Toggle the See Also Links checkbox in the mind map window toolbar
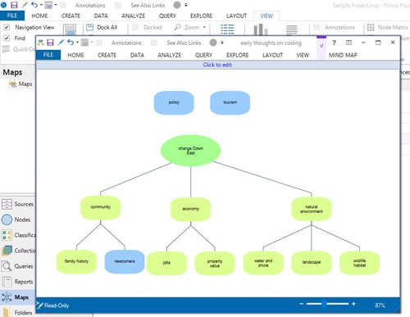This screenshot has width=410, height=317. (154, 43)
